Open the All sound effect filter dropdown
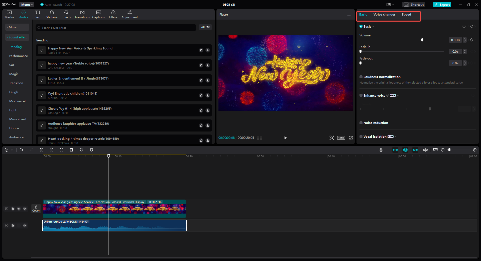This screenshot has height=261, width=481. tap(205, 27)
